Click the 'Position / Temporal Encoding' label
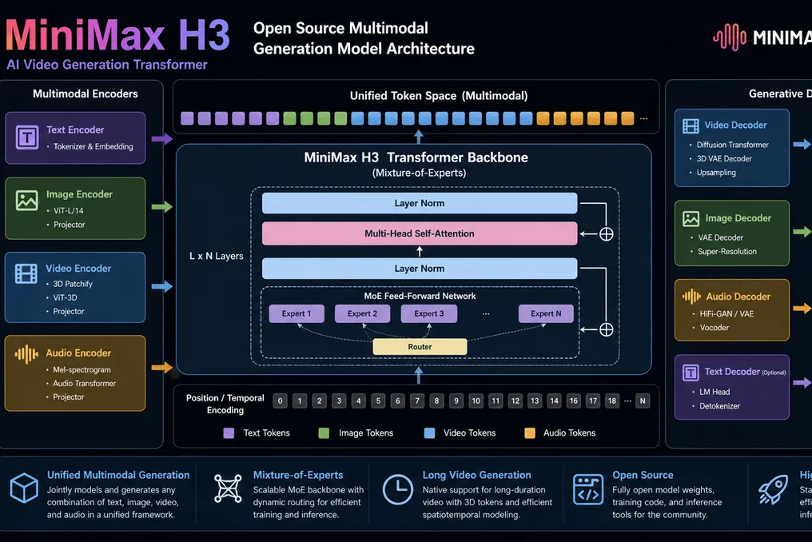This screenshot has width=812, height=542. pos(225,404)
